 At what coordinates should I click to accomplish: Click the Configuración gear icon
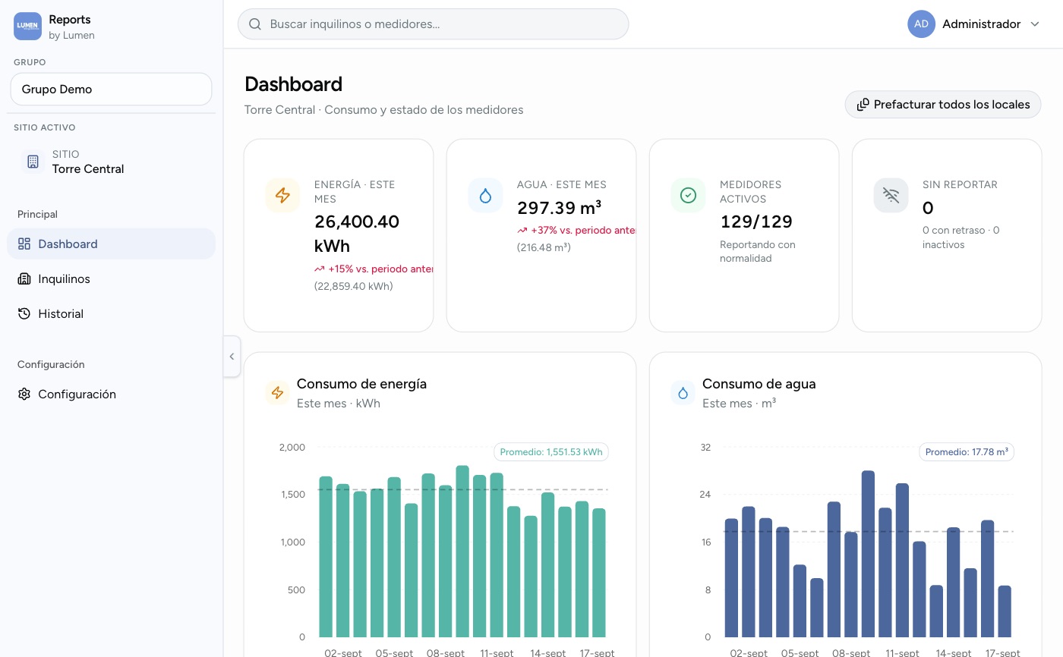[24, 395]
